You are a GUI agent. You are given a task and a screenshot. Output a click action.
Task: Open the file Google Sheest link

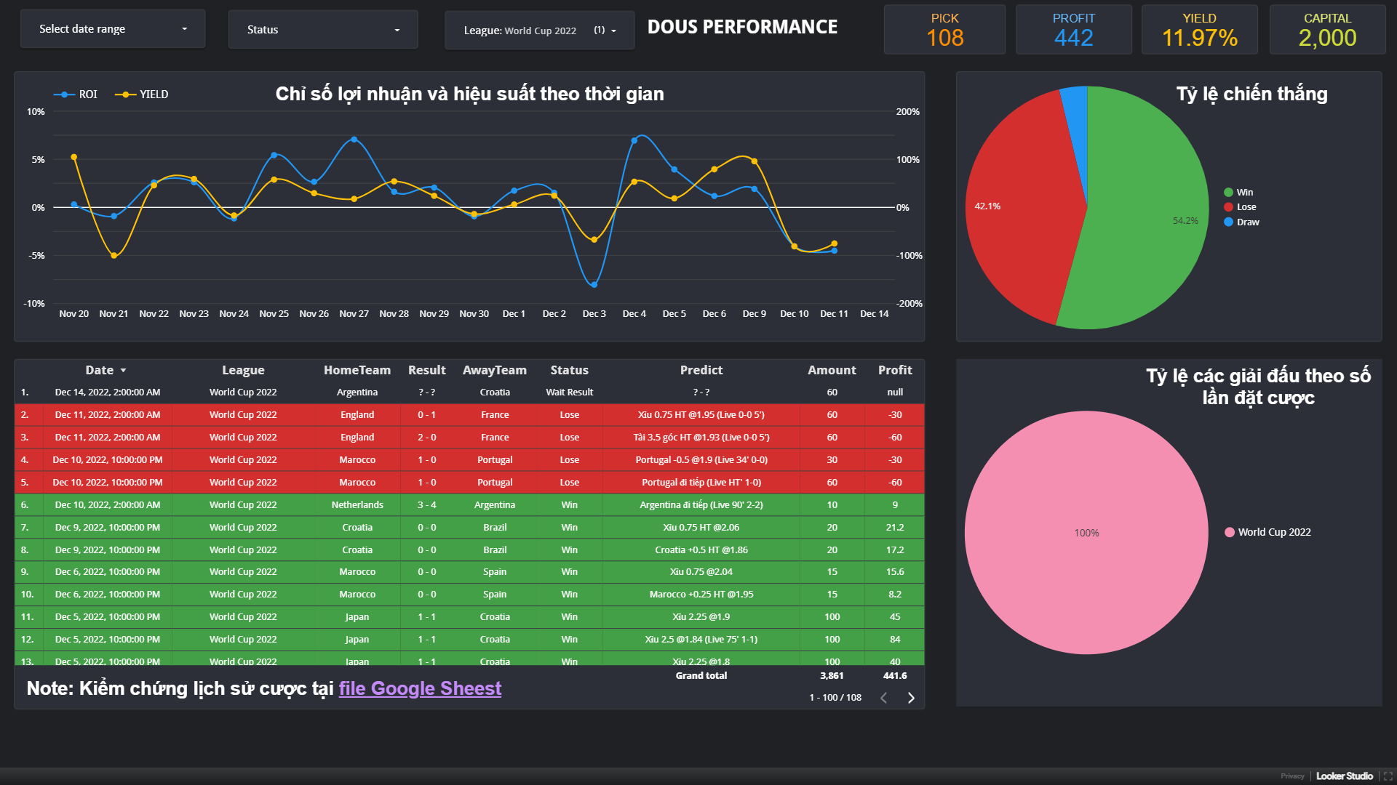pos(420,688)
